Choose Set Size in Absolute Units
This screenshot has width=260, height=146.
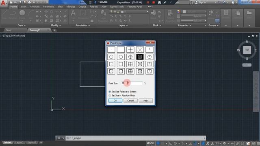[121, 96]
